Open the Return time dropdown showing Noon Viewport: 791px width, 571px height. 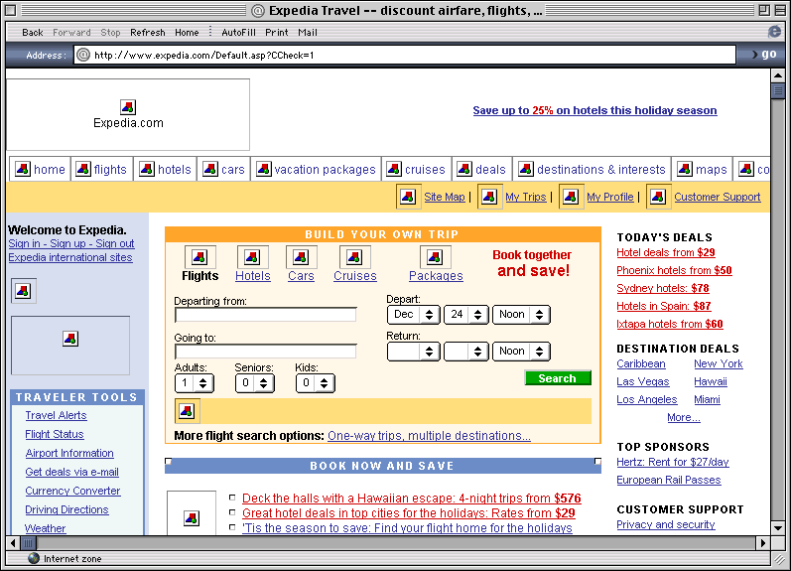pos(521,352)
